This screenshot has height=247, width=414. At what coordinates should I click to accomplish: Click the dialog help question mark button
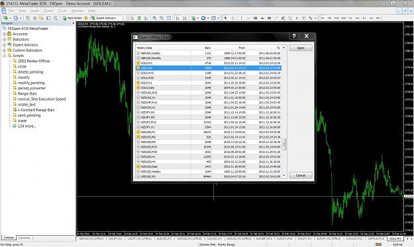(x=294, y=36)
